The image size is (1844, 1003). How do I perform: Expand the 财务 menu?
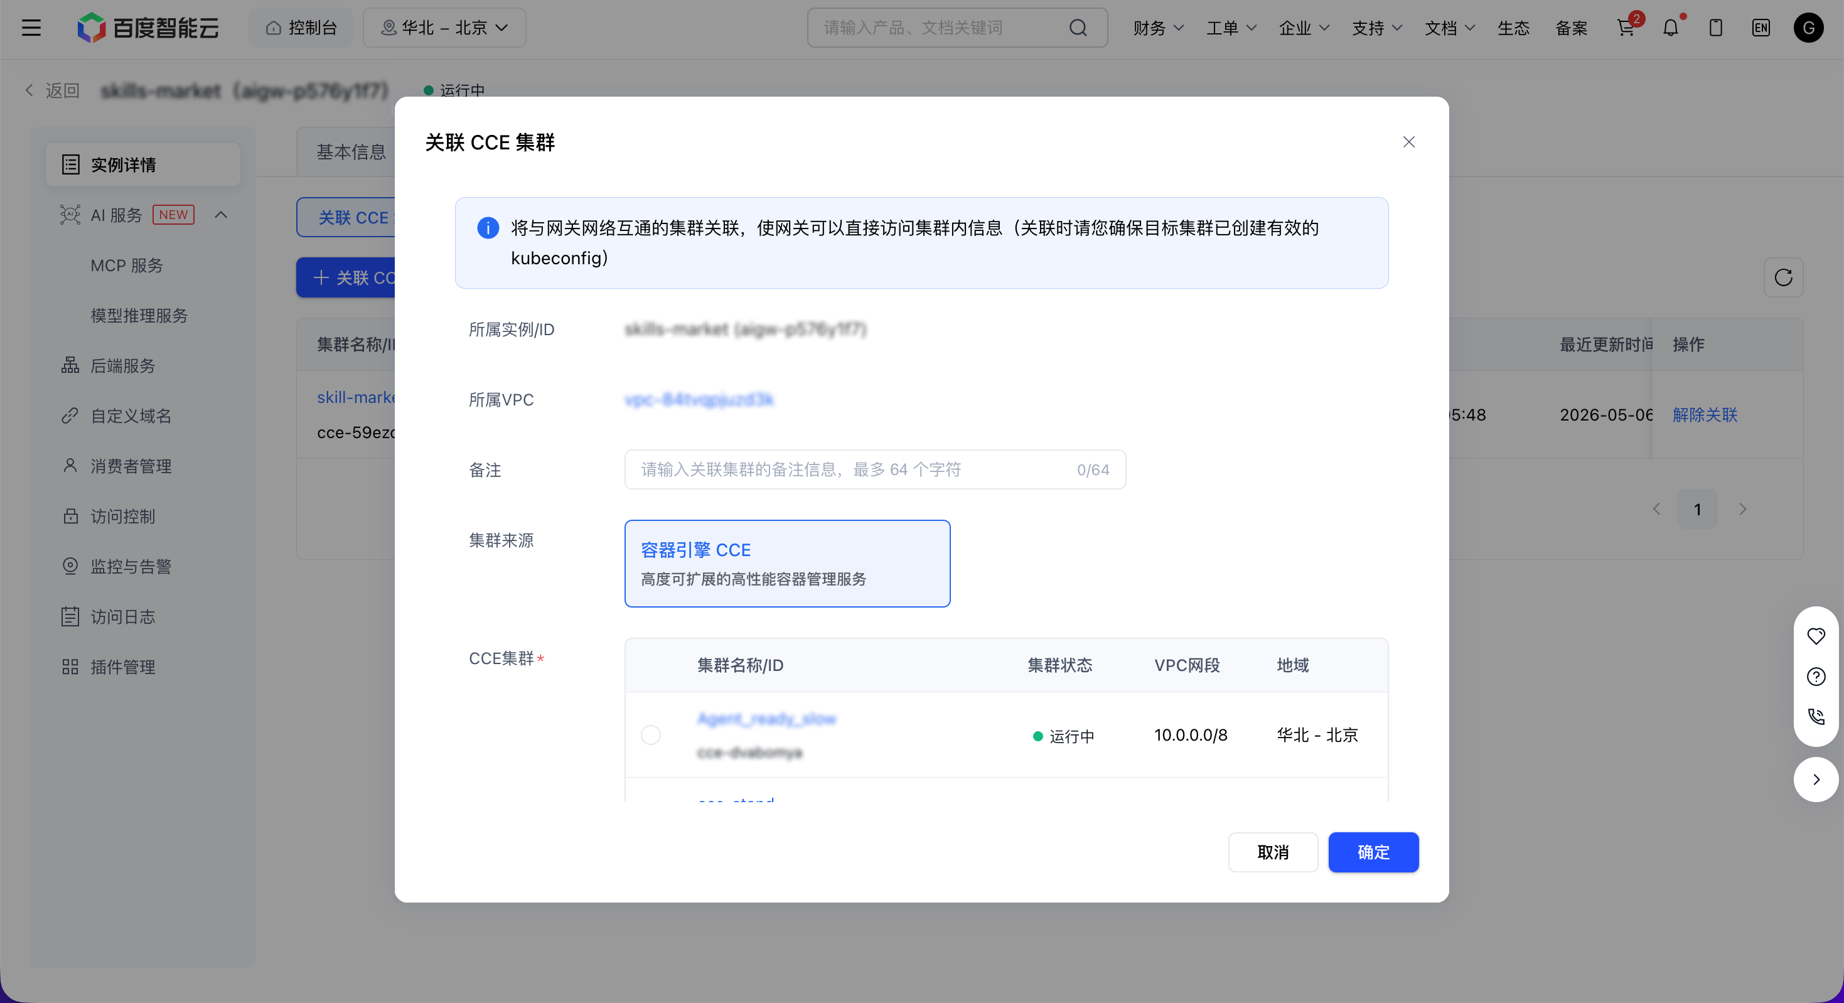tap(1158, 28)
